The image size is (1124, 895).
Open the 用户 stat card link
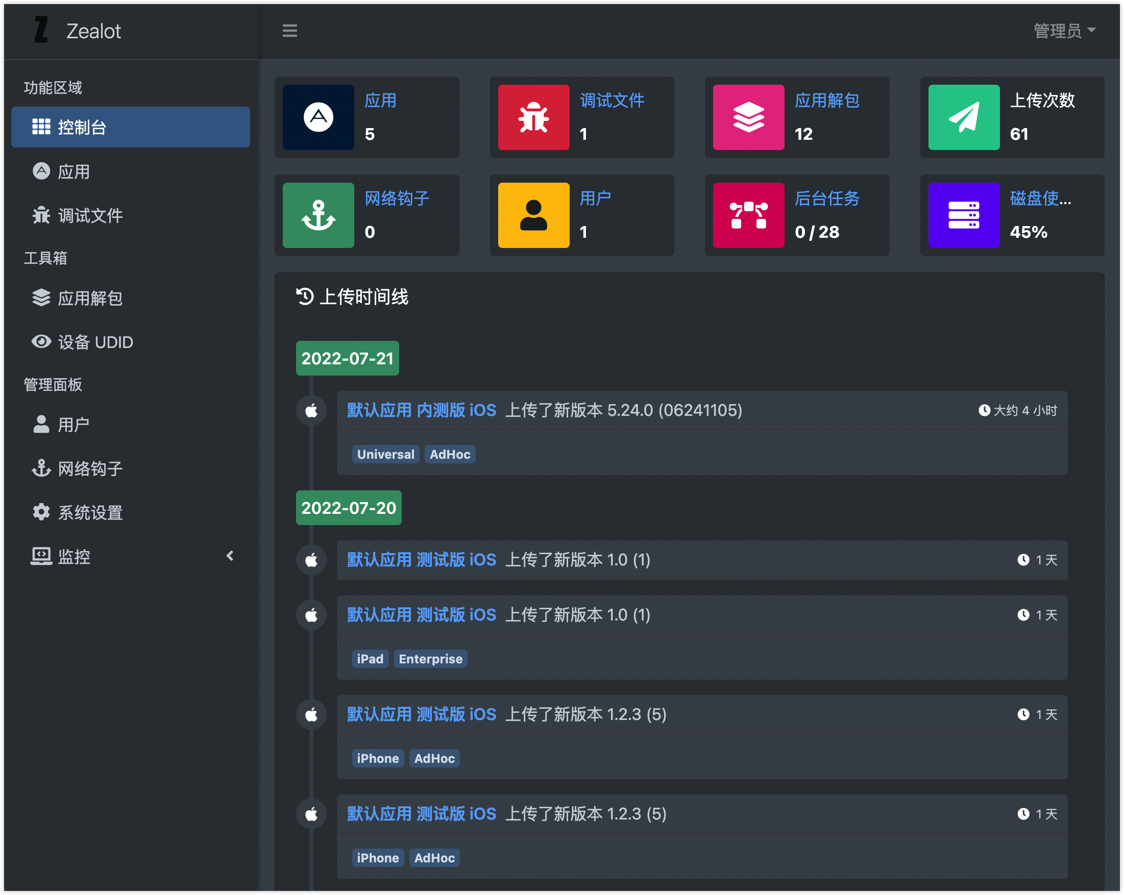596,198
